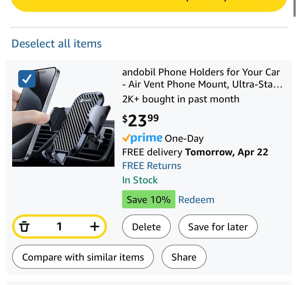Click the trash icon in quantity stepper
The height and width of the screenshot is (285, 298).
pos(24,226)
